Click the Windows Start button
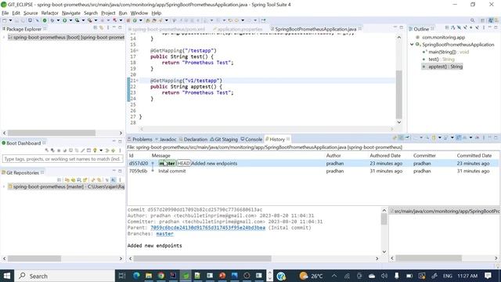 point(6,276)
